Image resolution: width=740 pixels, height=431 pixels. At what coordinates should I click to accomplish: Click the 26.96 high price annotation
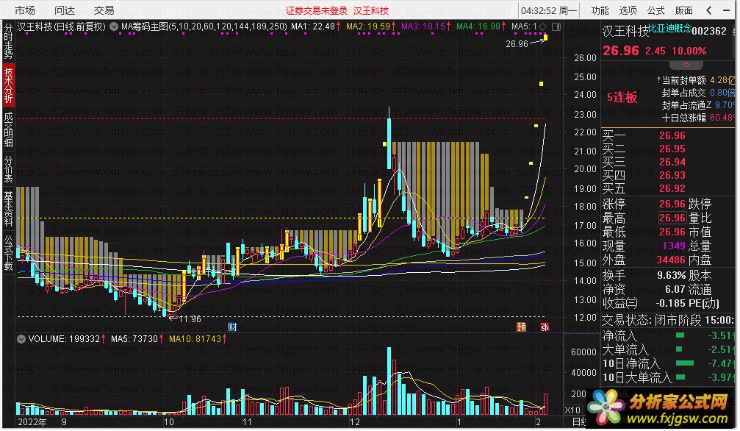[x=517, y=44]
